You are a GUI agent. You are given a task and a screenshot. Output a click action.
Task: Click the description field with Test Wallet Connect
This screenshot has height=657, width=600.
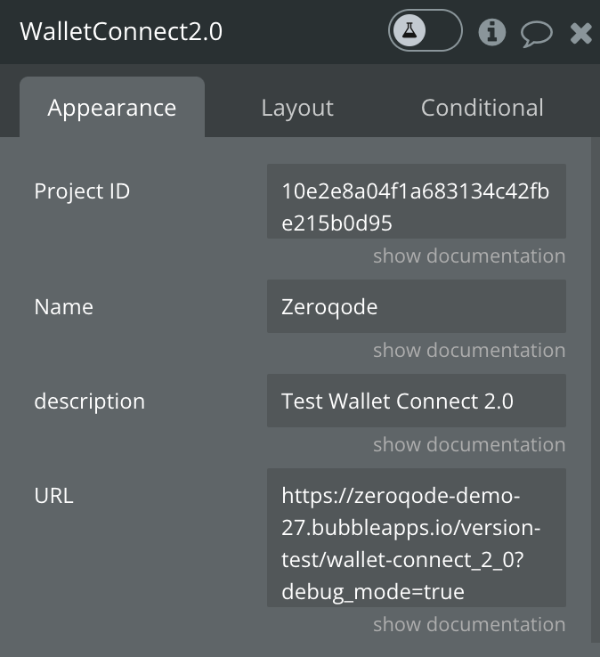click(x=417, y=401)
